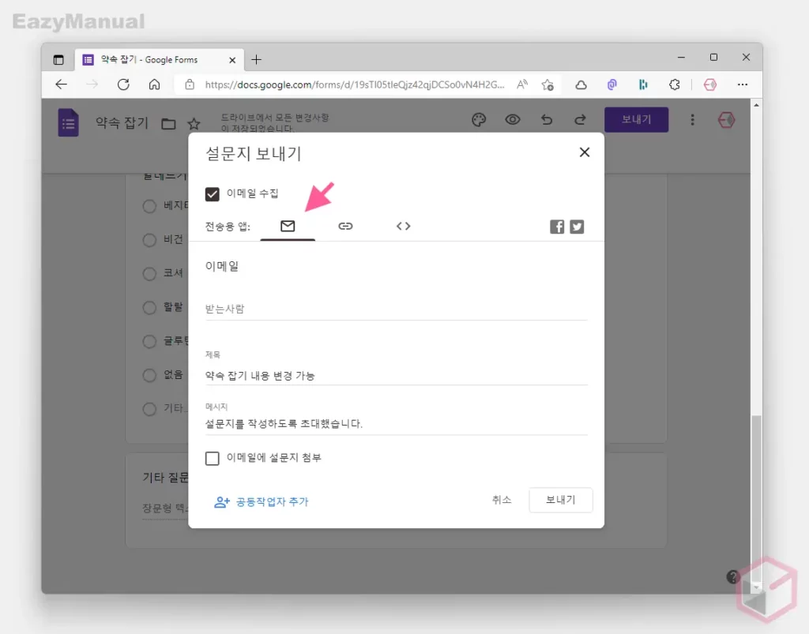Screen dimensions: 809x634
Task: Move the form using the folder icon
Action: point(167,123)
